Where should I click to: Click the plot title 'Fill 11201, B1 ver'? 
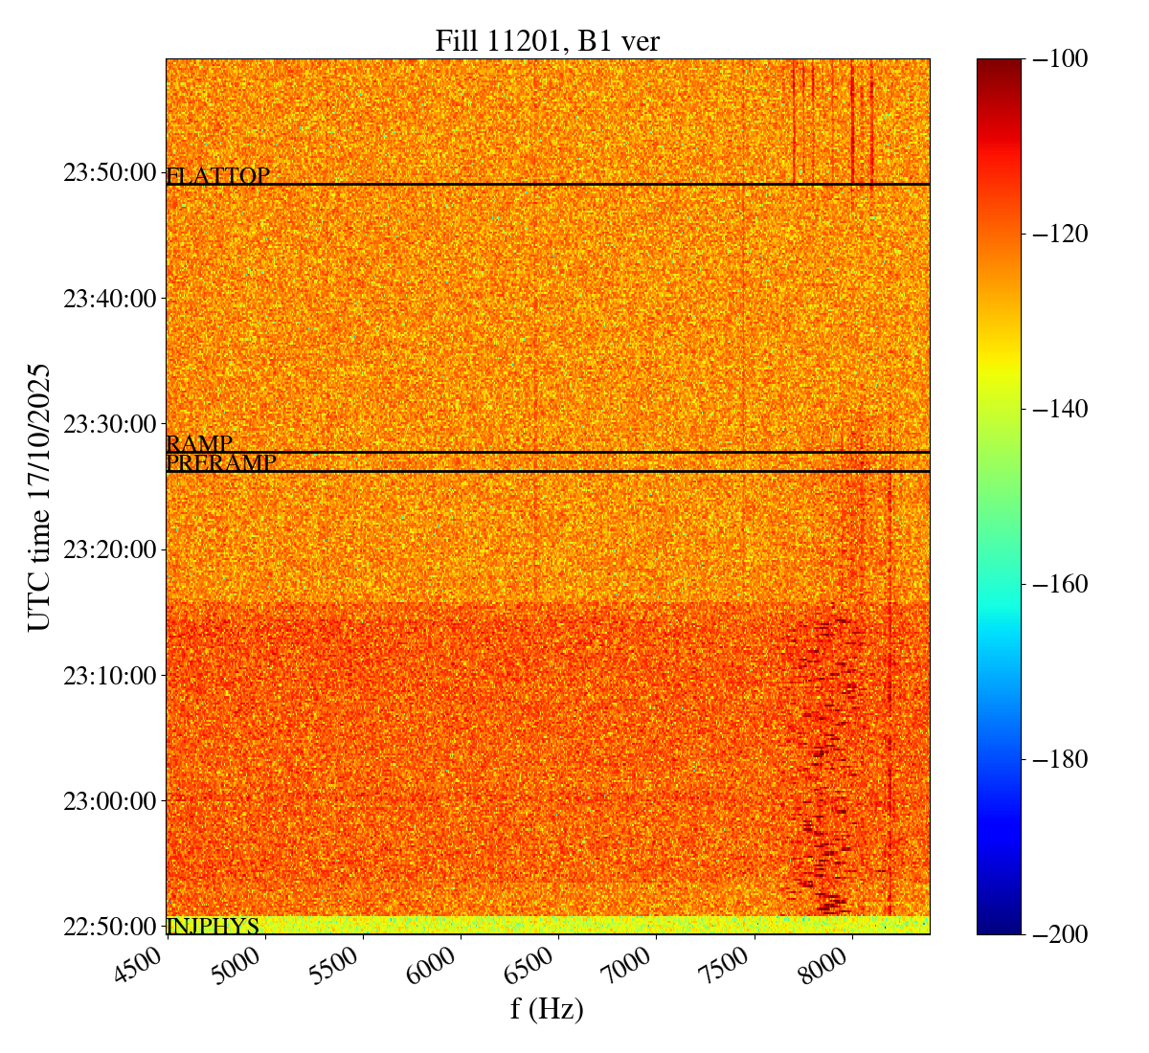click(547, 41)
